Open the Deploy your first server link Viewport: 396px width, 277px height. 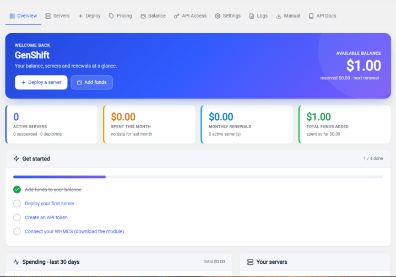[x=50, y=204]
